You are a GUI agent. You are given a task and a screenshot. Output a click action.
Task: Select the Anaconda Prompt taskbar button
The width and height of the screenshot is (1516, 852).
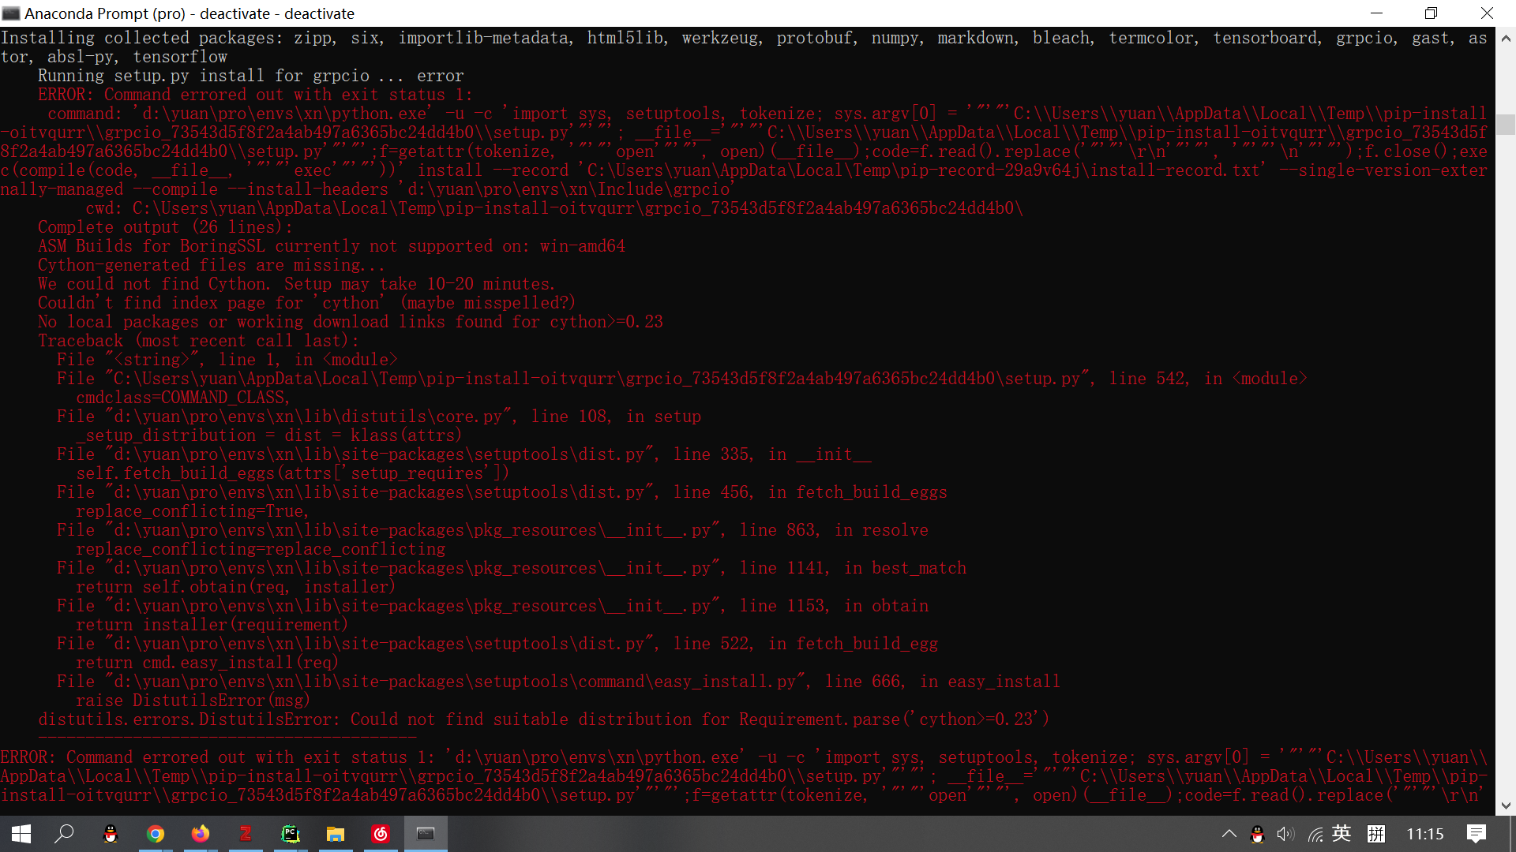tap(426, 834)
